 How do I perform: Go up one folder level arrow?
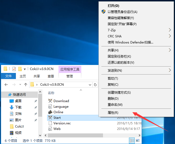pos(26,85)
